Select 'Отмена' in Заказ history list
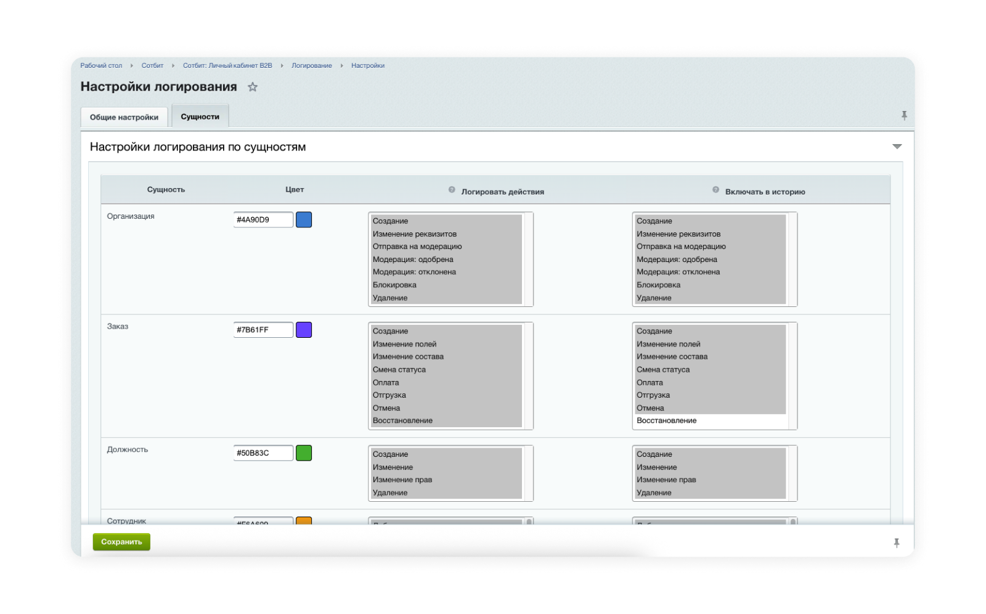Image resolution: width=986 pixels, height=614 pixels. (711, 408)
